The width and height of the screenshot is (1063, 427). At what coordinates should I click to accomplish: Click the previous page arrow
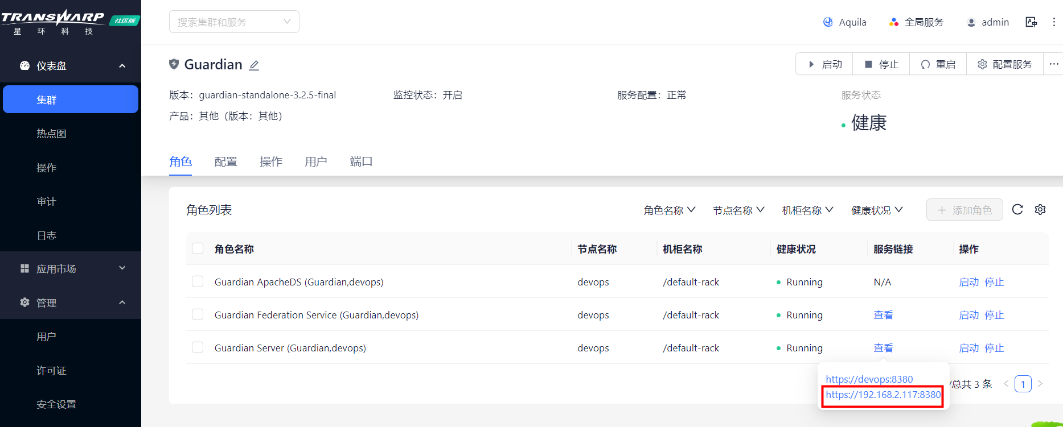1006,384
